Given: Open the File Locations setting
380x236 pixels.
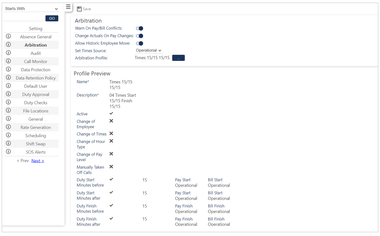Looking at the screenshot, I should (x=36, y=111).
